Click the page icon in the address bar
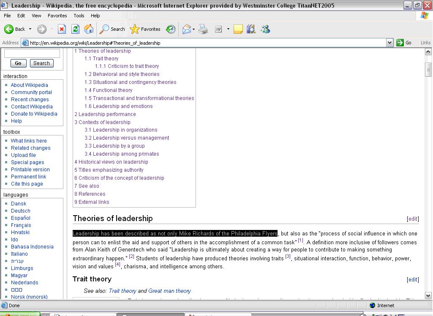 click(25, 43)
